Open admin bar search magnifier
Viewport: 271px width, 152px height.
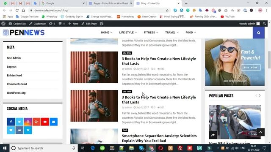(x=264, y=24)
